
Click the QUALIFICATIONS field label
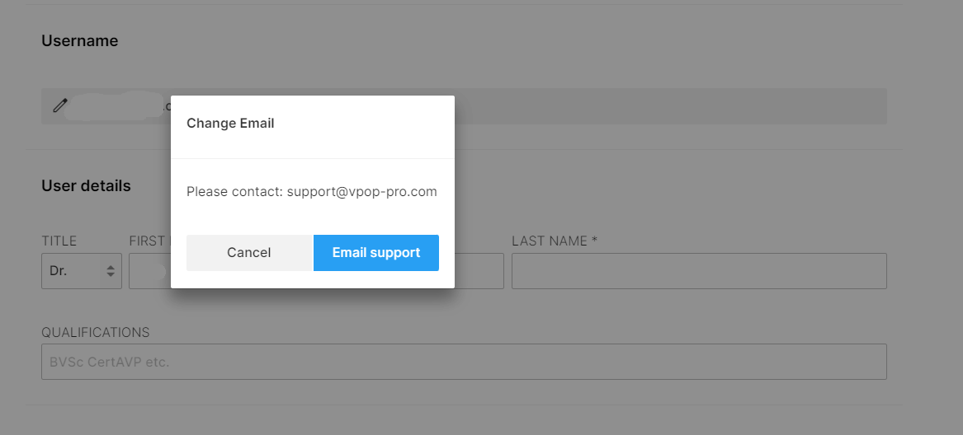tap(95, 333)
